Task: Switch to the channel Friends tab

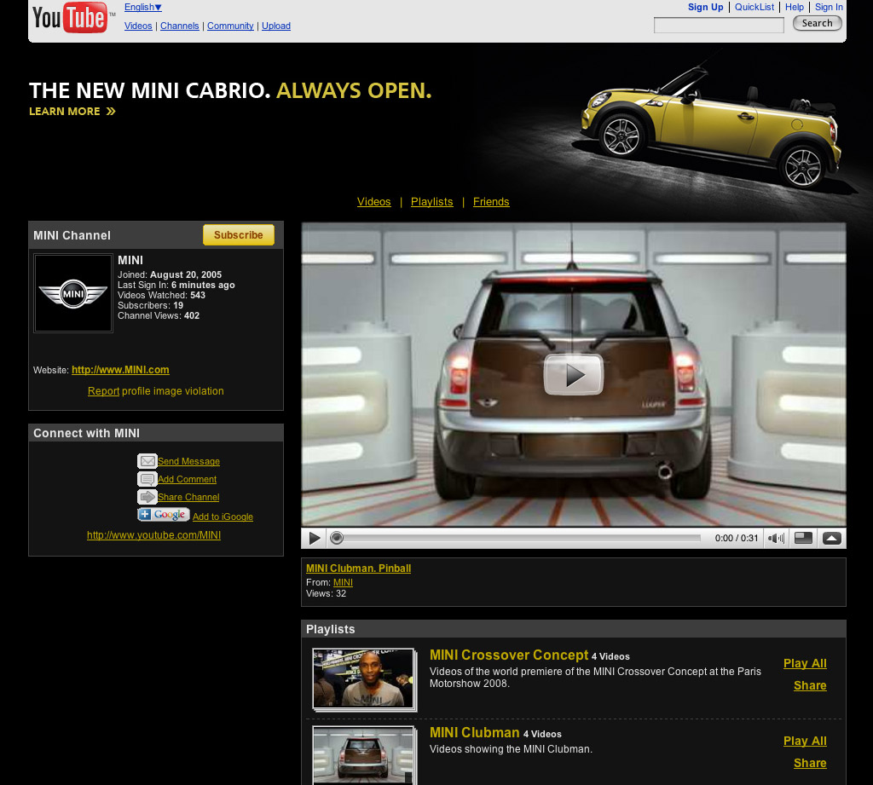Action: 491,201
